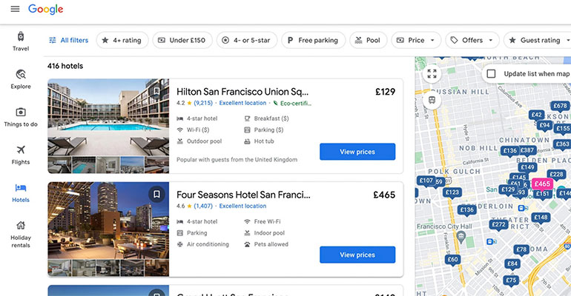Select the £149 map price marker

tap(527, 167)
